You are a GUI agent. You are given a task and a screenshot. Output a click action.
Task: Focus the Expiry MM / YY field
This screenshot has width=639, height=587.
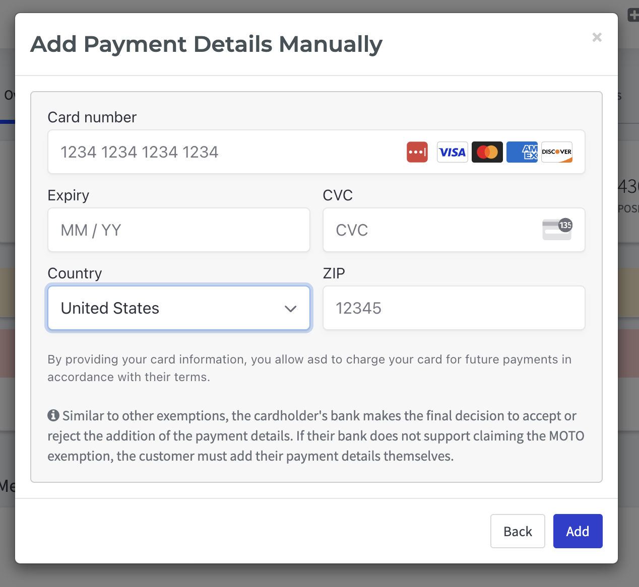(x=179, y=230)
